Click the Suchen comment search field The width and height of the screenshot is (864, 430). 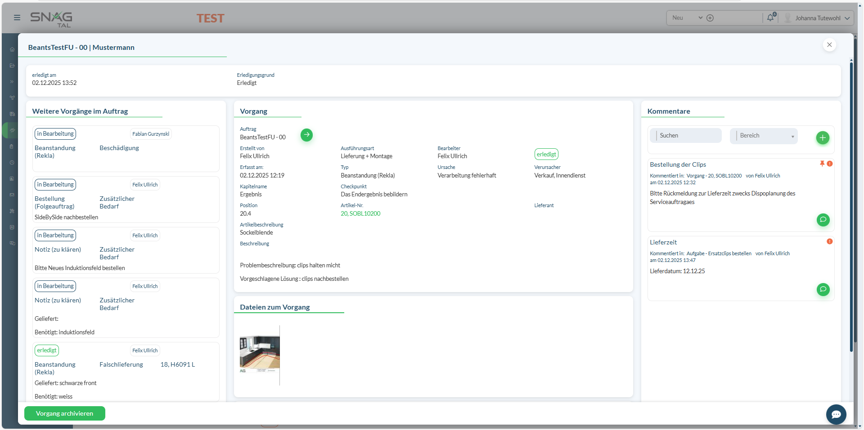tap(688, 136)
